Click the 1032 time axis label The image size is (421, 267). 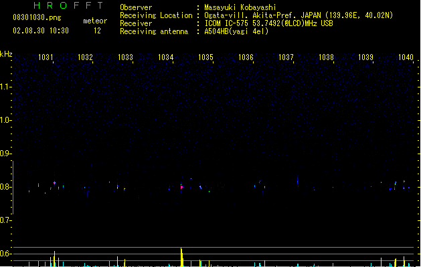coord(85,57)
